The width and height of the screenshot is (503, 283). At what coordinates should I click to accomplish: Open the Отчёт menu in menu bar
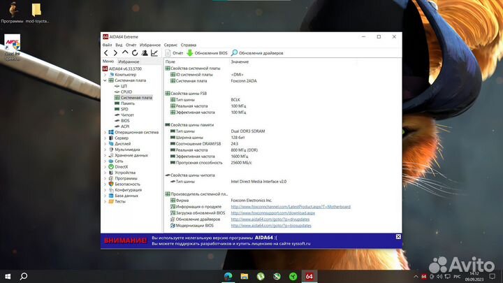pyautogui.click(x=131, y=45)
